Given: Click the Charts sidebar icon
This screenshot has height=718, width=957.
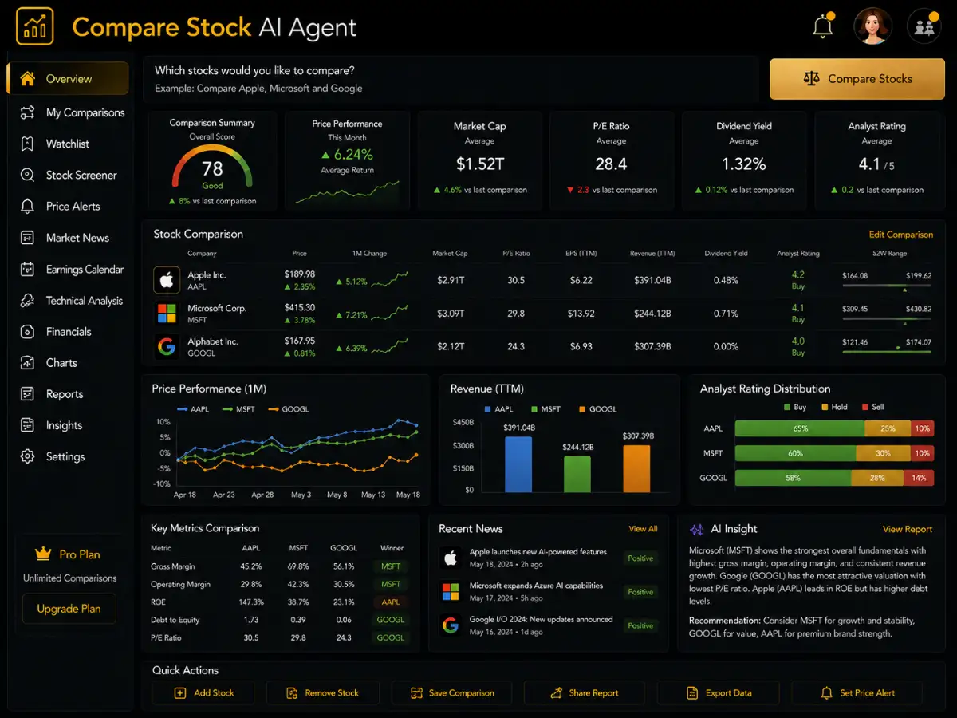Looking at the screenshot, I should (x=28, y=362).
